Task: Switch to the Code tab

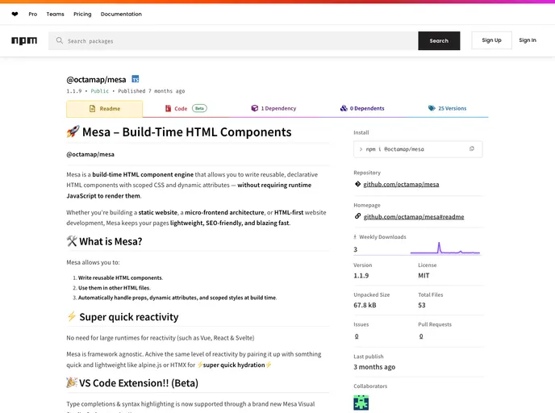Action: click(x=186, y=109)
